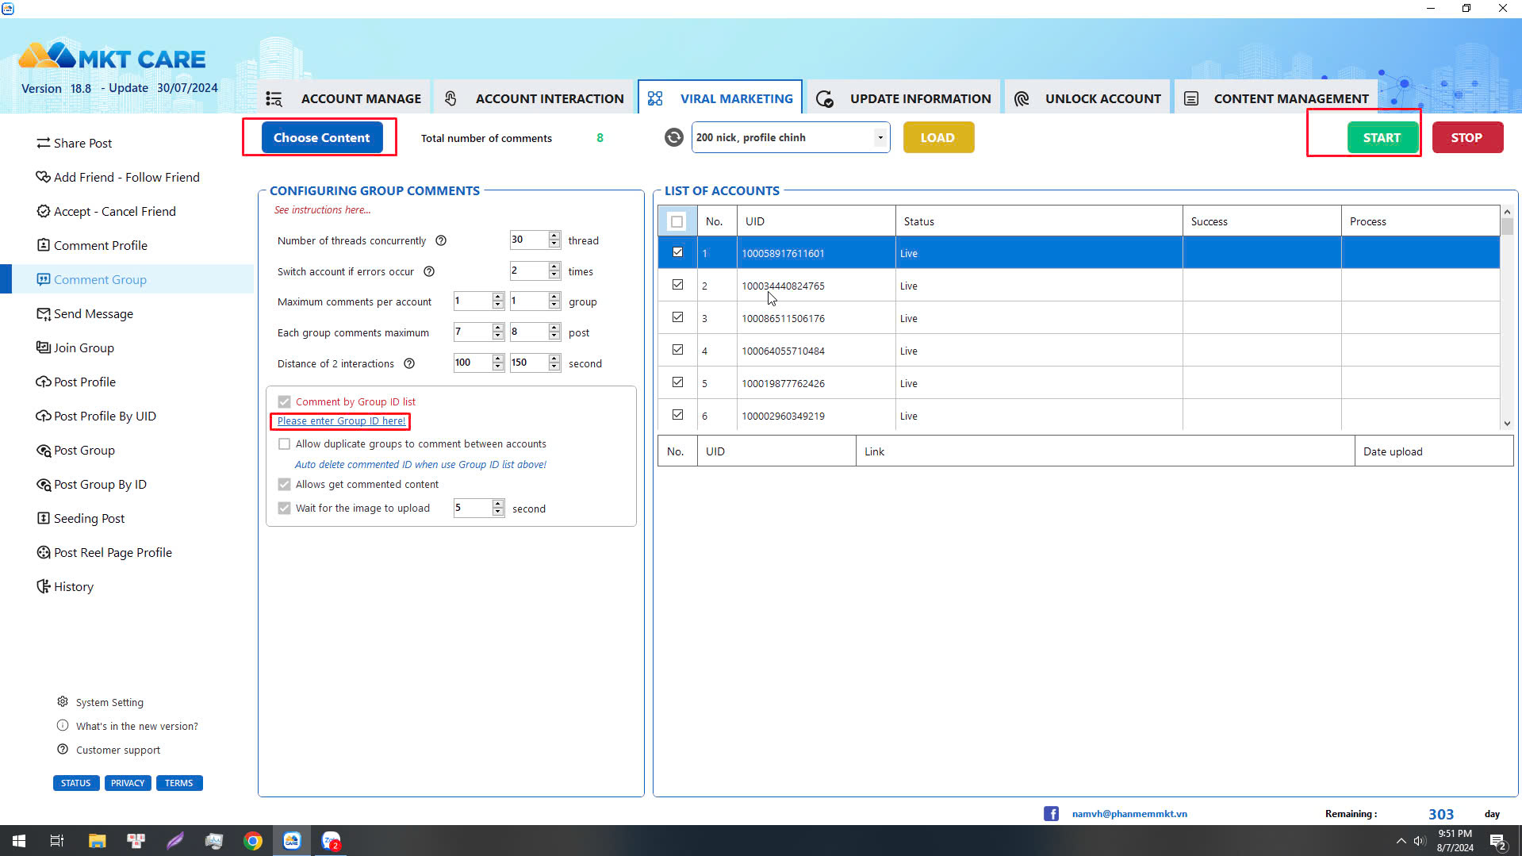1522x856 pixels.
Task: Click the Windows Start button
Action: (19, 841)
